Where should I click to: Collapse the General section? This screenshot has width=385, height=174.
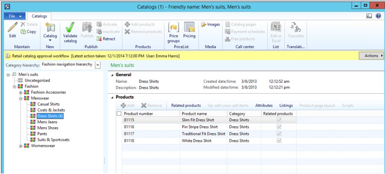113,75
